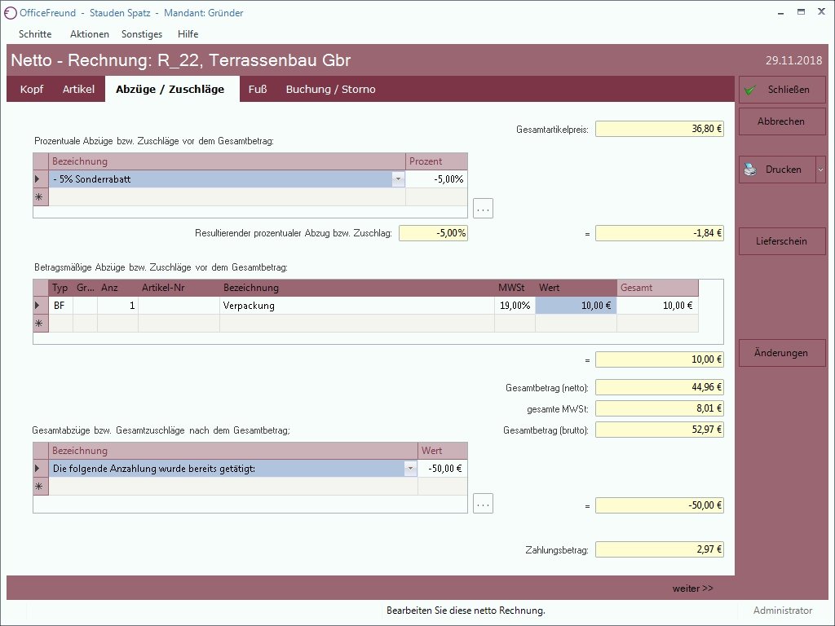The width and height of the screenshot is (835, 626).
Task: Click the Gesamtartikelpreis field 36,80 €
Action: click(x=659, y=129)
